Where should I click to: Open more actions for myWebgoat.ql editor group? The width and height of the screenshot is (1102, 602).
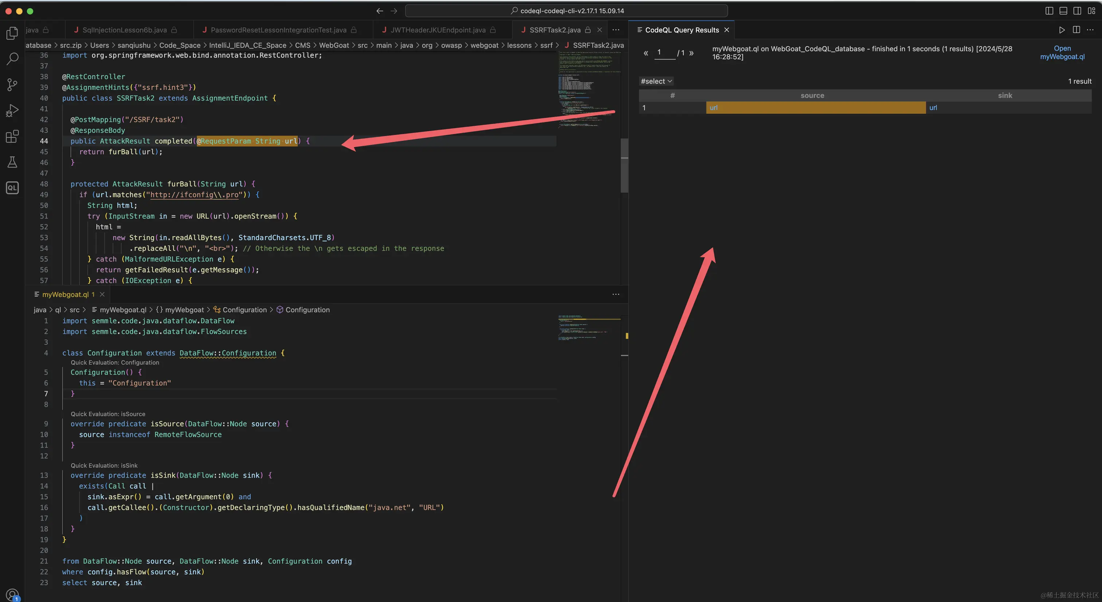pyautogui.click(x=616, y=294)
